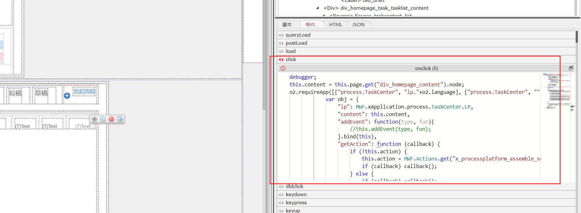Switch to the 基本 tab
The height and width of the screenshot is (213, 581).
tap(287, 25)
